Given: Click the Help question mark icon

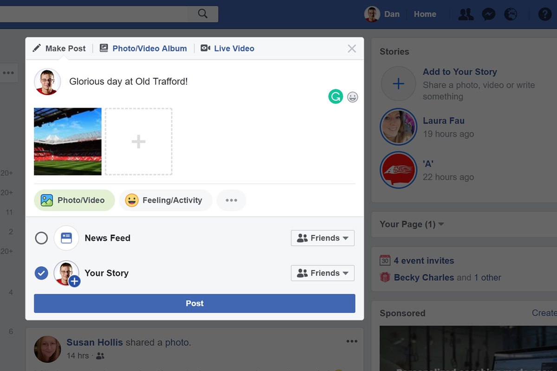Looking at the screenshot, I should coord(544,14).
